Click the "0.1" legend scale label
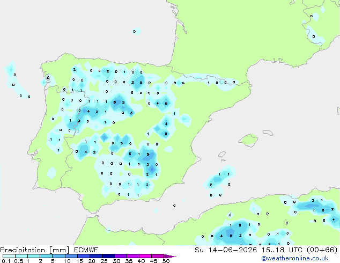The height and width of the screenshot is (263, 340). [x=6, y=261]
